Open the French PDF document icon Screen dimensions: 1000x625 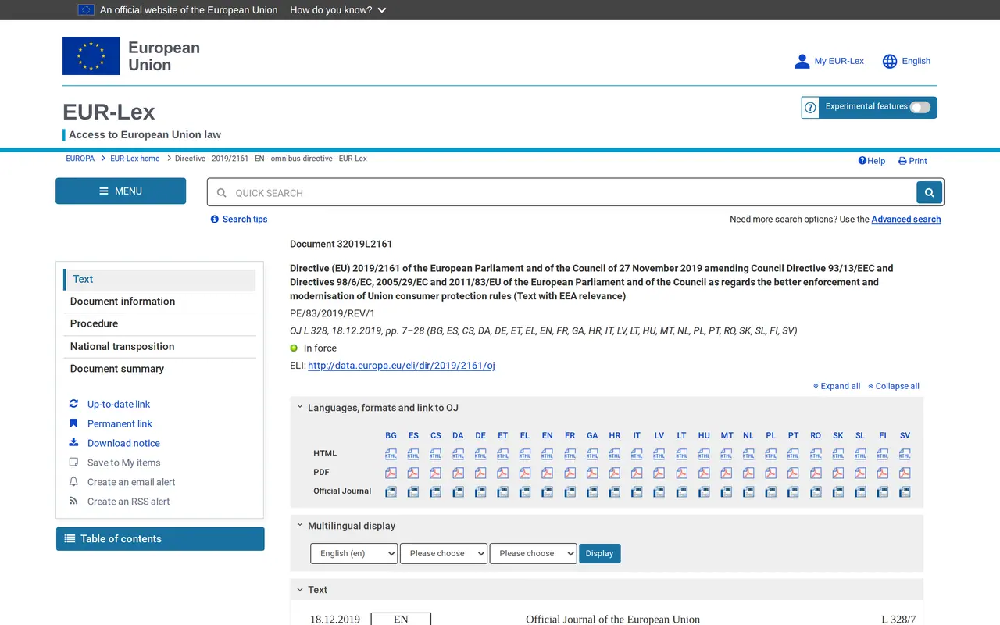[570, 473]
